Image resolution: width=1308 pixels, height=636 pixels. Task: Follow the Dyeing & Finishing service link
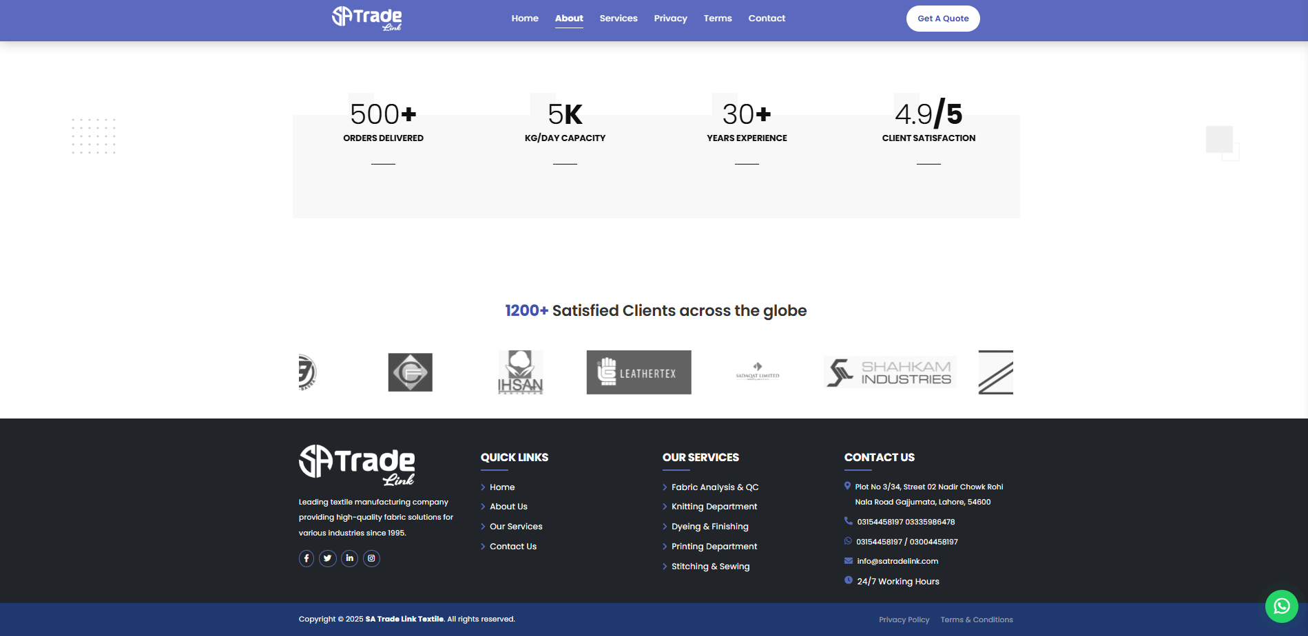coord(710,527)
